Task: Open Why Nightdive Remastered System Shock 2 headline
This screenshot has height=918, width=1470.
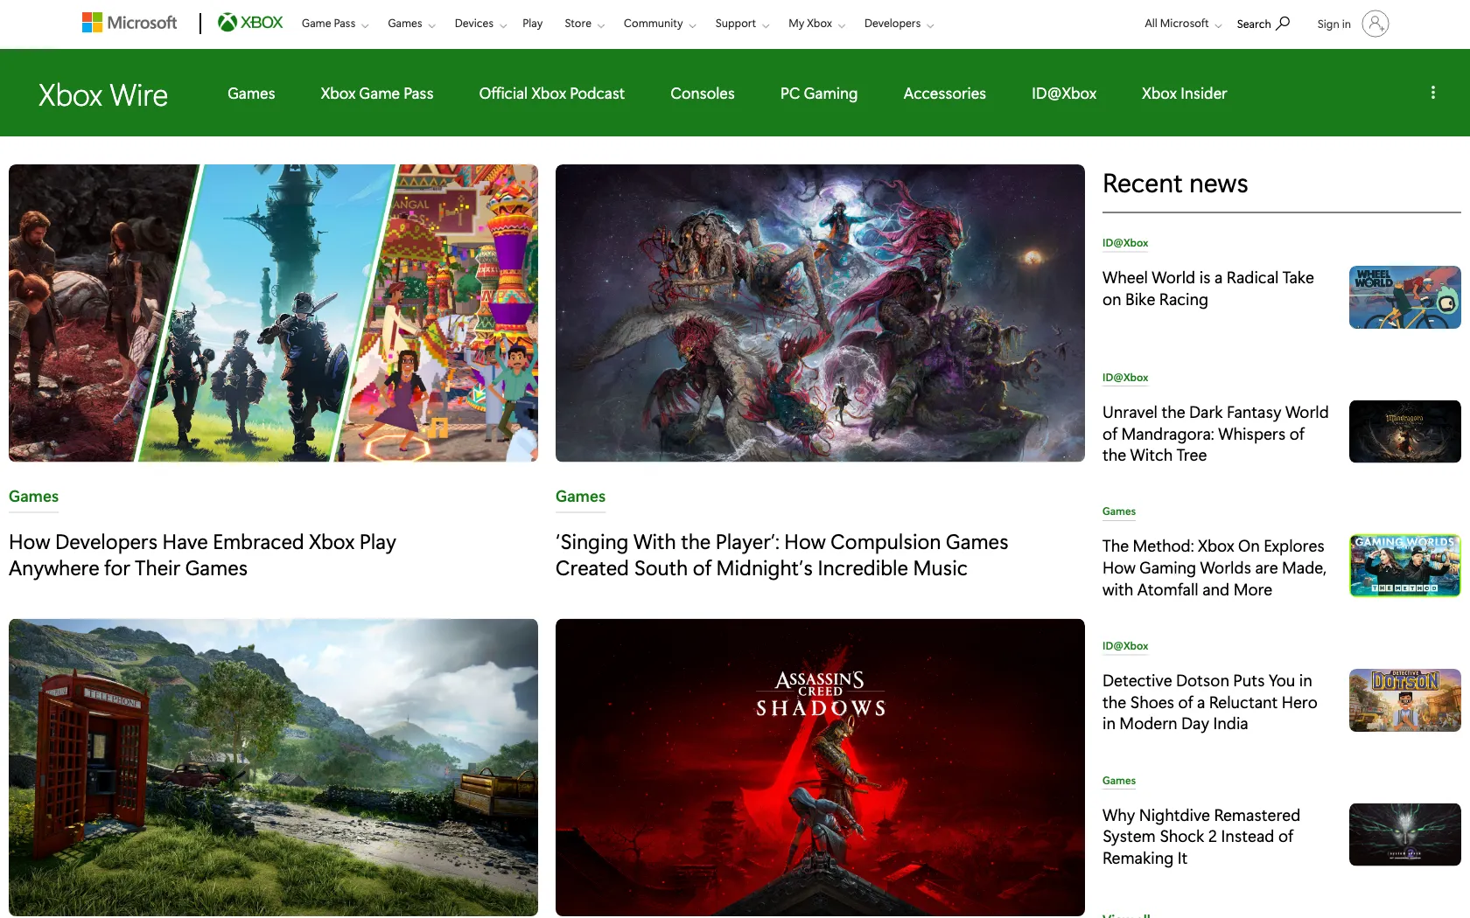Action: coord(1201,837)
